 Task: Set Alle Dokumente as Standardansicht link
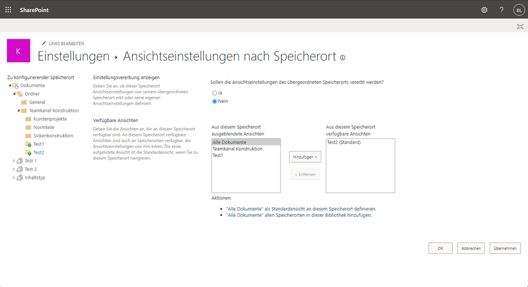point(301,209)
